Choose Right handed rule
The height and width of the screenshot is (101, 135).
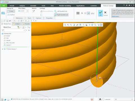coord(61,15)
